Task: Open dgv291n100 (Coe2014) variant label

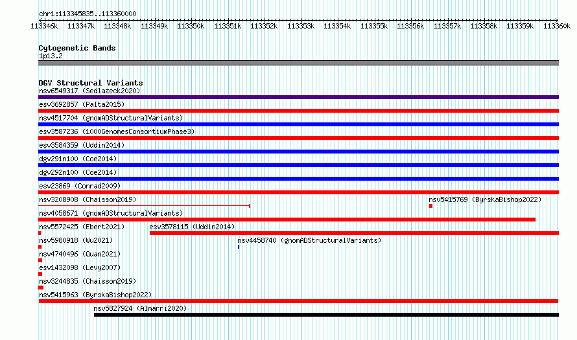Action: tap(78, 159)
